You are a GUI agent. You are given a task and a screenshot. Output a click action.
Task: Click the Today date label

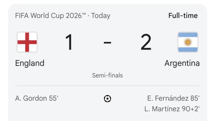pyautogui.click(x=101, y=15)
